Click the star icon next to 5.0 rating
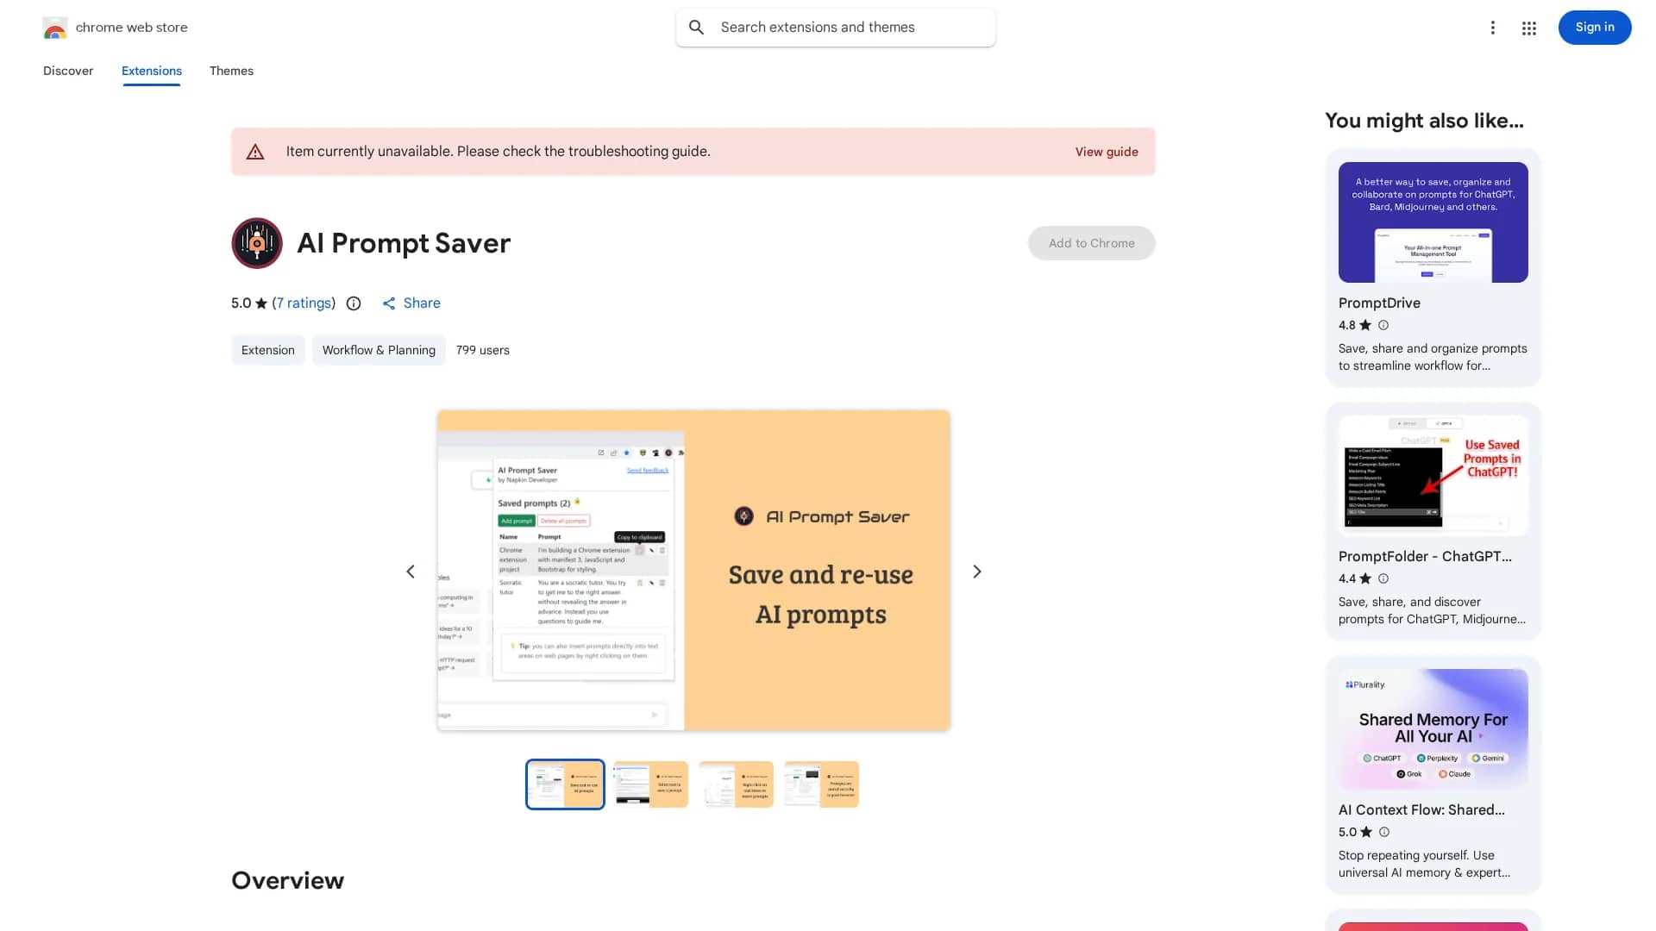 261,303
